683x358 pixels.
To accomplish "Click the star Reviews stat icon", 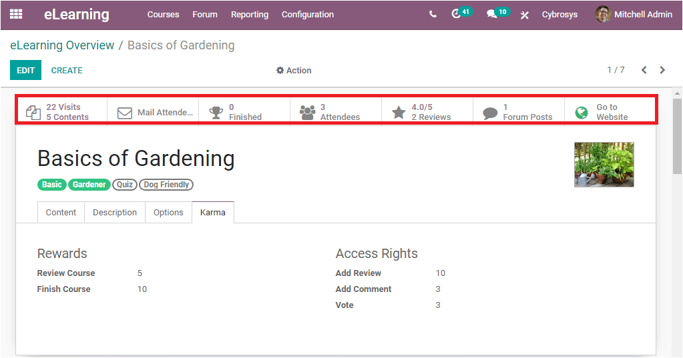I will tap(399, 113).
